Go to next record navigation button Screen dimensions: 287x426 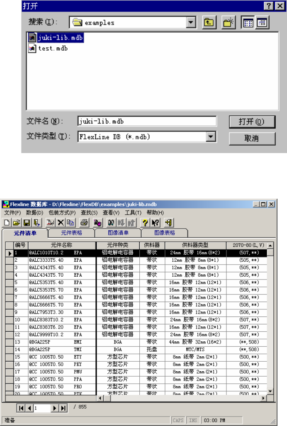coord(55,408)
